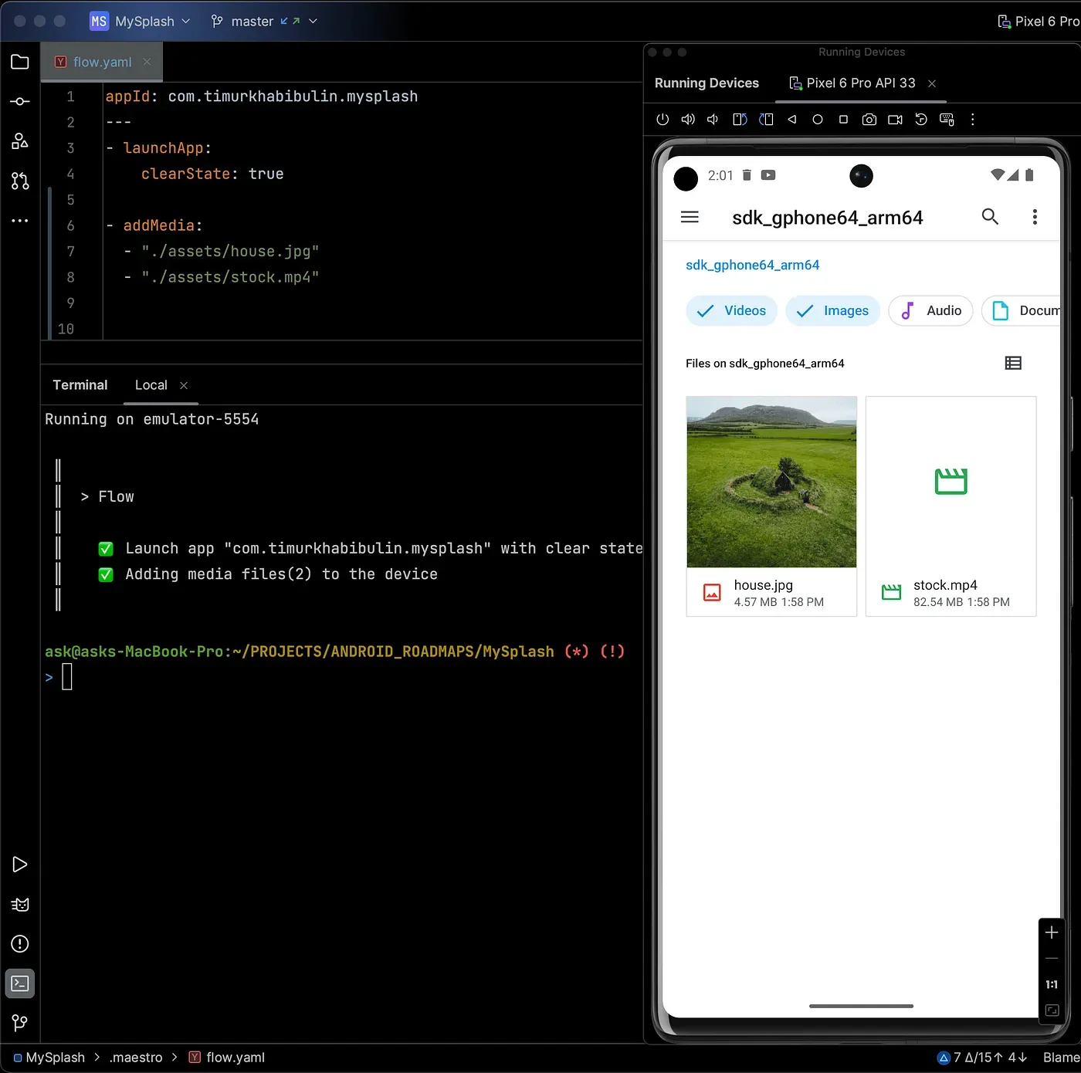
Task: Open the Pull Requests tool window
Action: coord(20,181)
